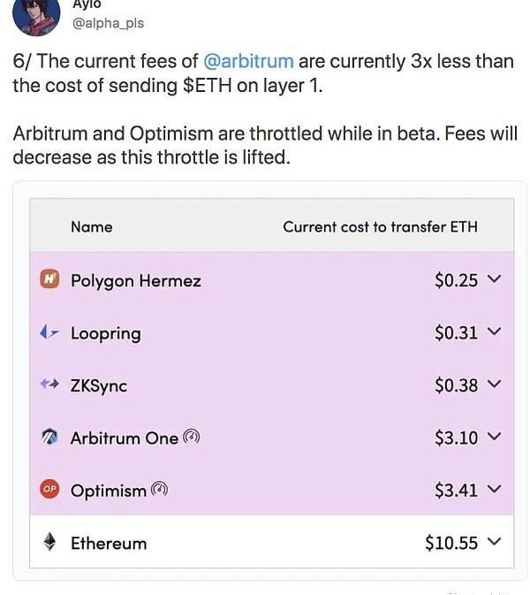The image size is (530, 595).
Task: Expand the ZKSync $0.38 row chevron
Action: point(494,385)
